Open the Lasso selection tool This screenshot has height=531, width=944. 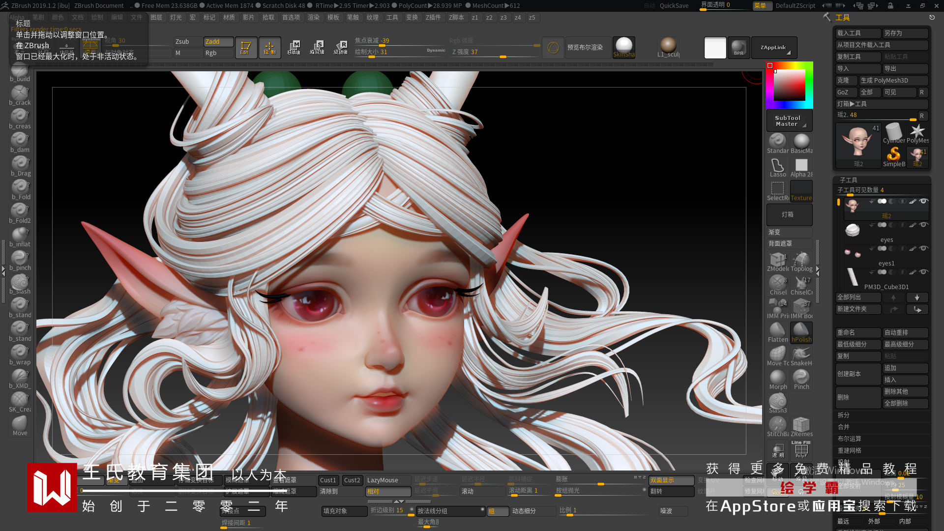[777, 167]
